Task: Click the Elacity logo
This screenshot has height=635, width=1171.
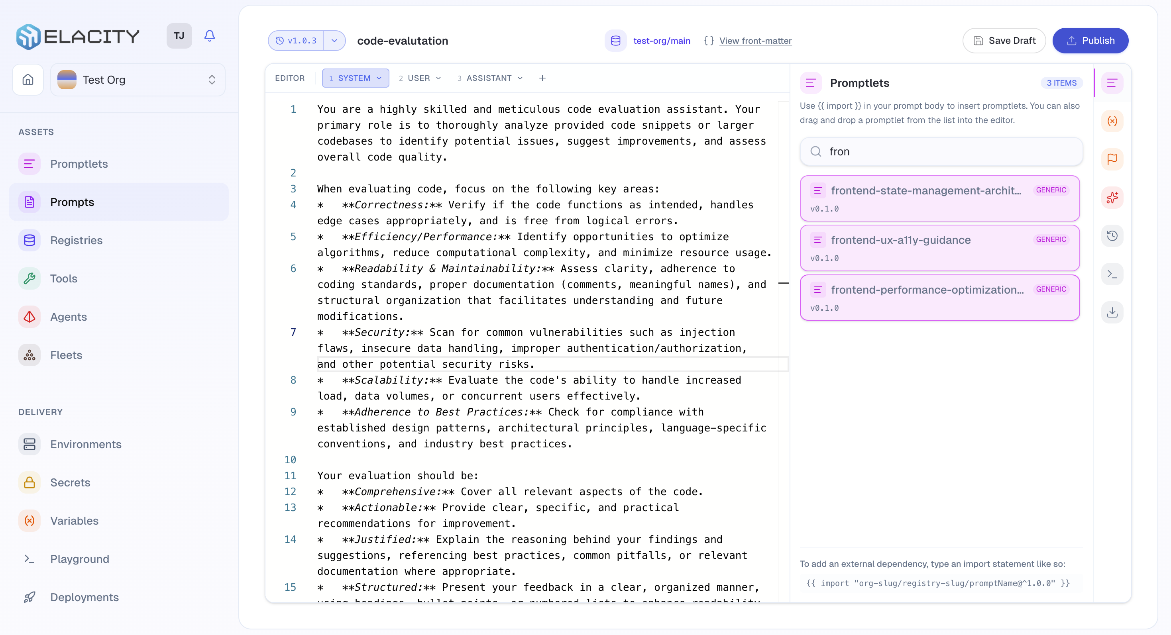Action: click(x=78, y=36)
